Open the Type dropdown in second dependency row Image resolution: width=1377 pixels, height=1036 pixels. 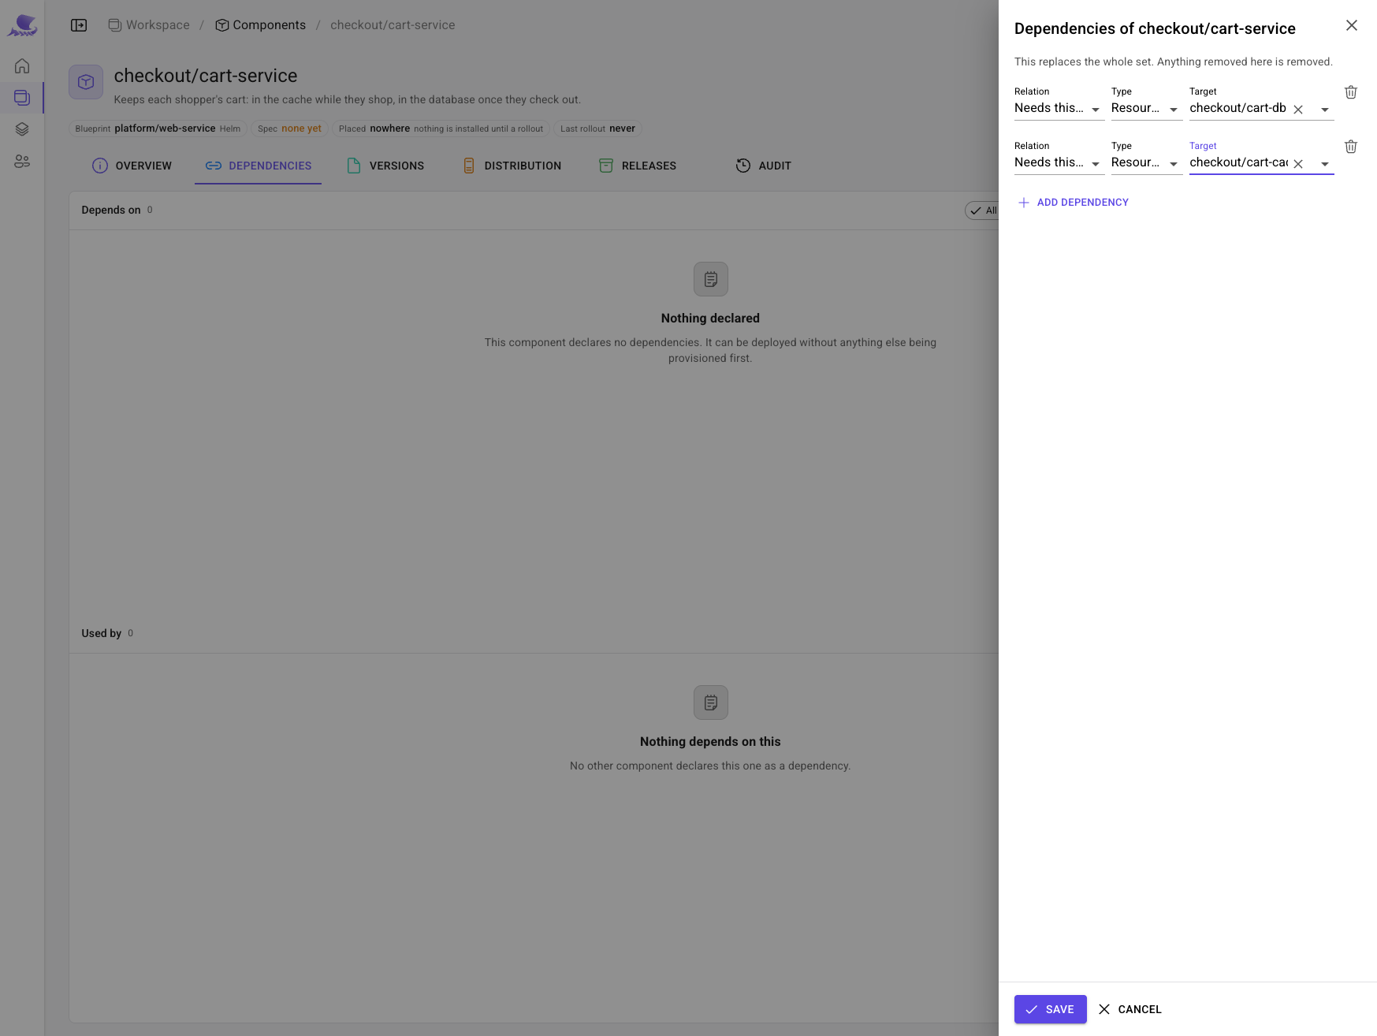coord(1147,163)
